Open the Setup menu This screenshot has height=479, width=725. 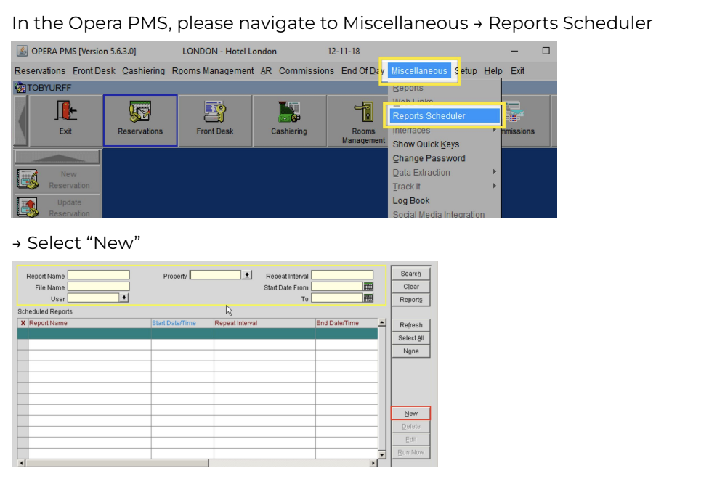466,70
